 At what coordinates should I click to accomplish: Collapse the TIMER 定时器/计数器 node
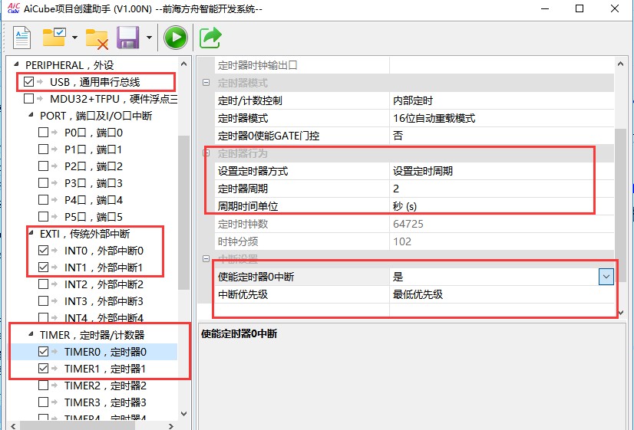click(31, 334)
